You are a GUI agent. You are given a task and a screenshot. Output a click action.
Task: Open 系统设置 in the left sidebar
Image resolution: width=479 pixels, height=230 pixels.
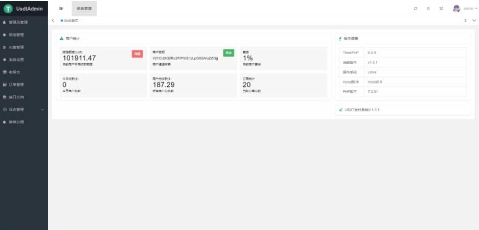click(x=16, y=60)
